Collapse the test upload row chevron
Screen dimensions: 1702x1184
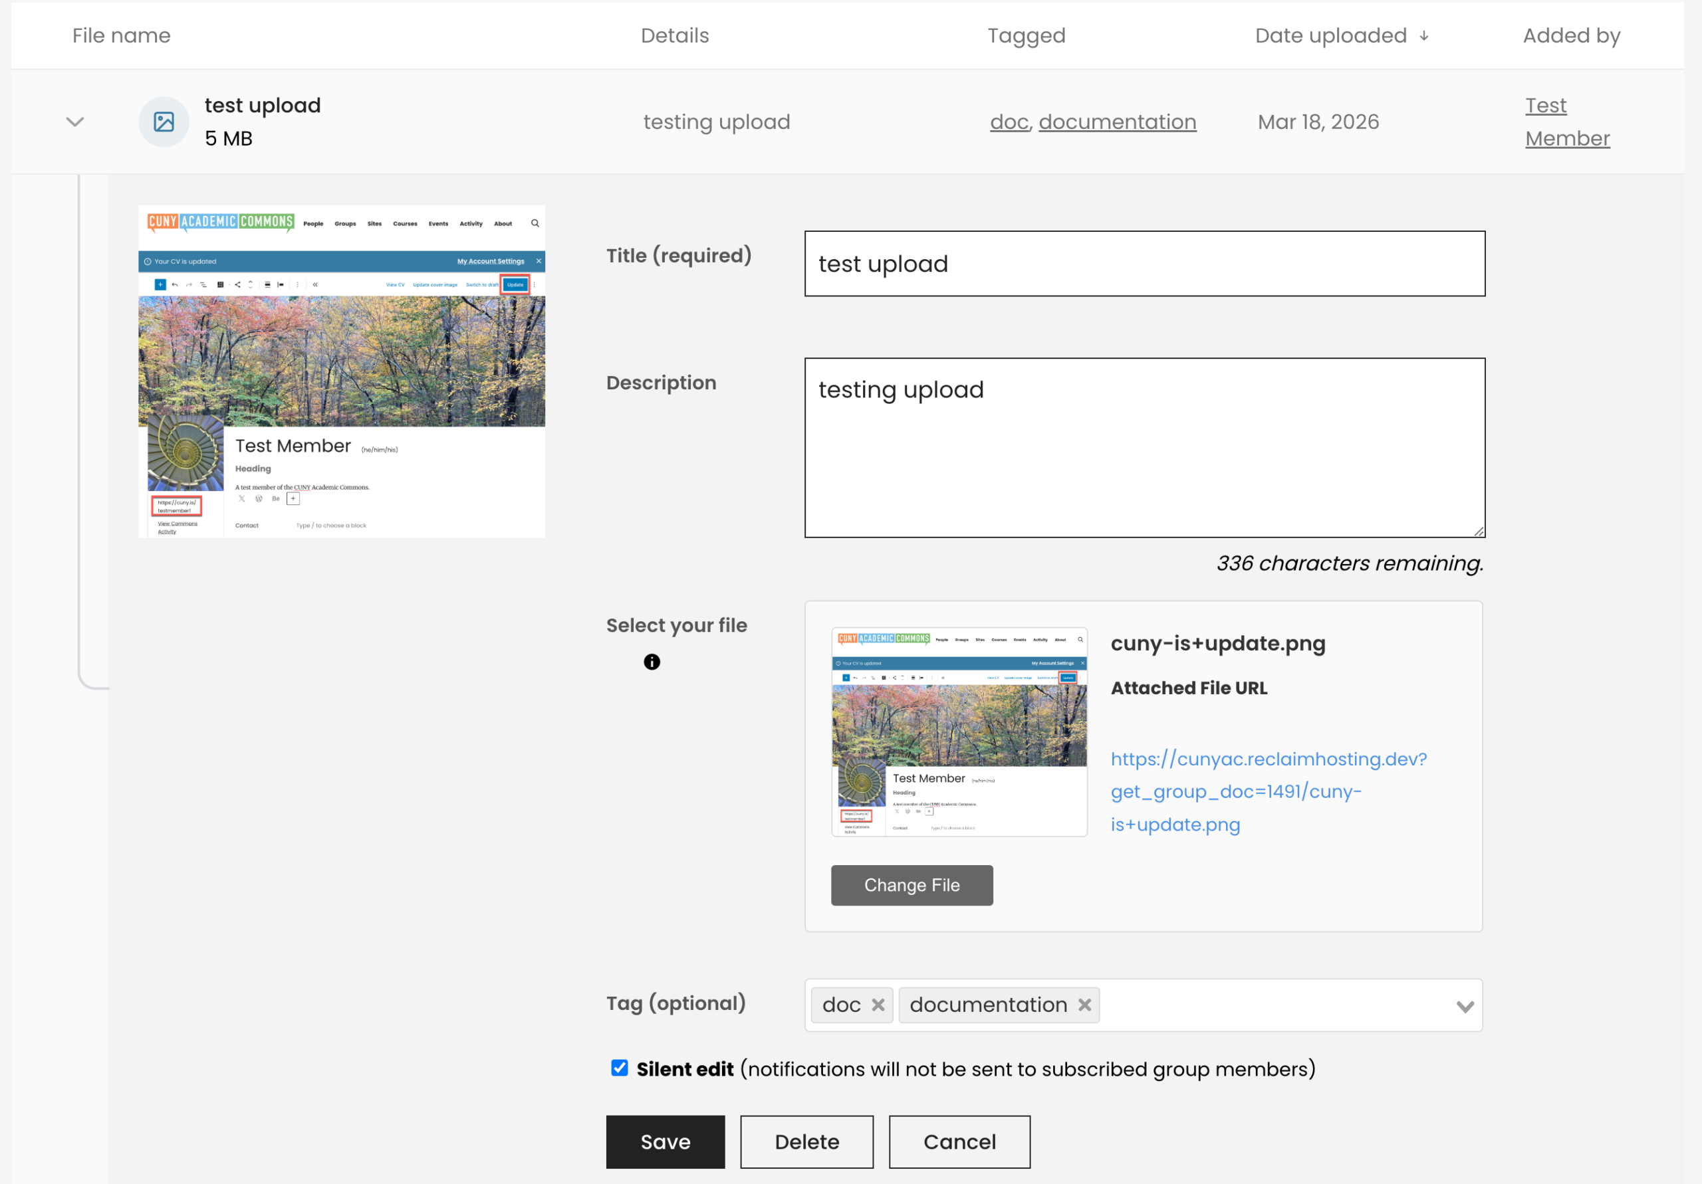(x=75, y=122)
